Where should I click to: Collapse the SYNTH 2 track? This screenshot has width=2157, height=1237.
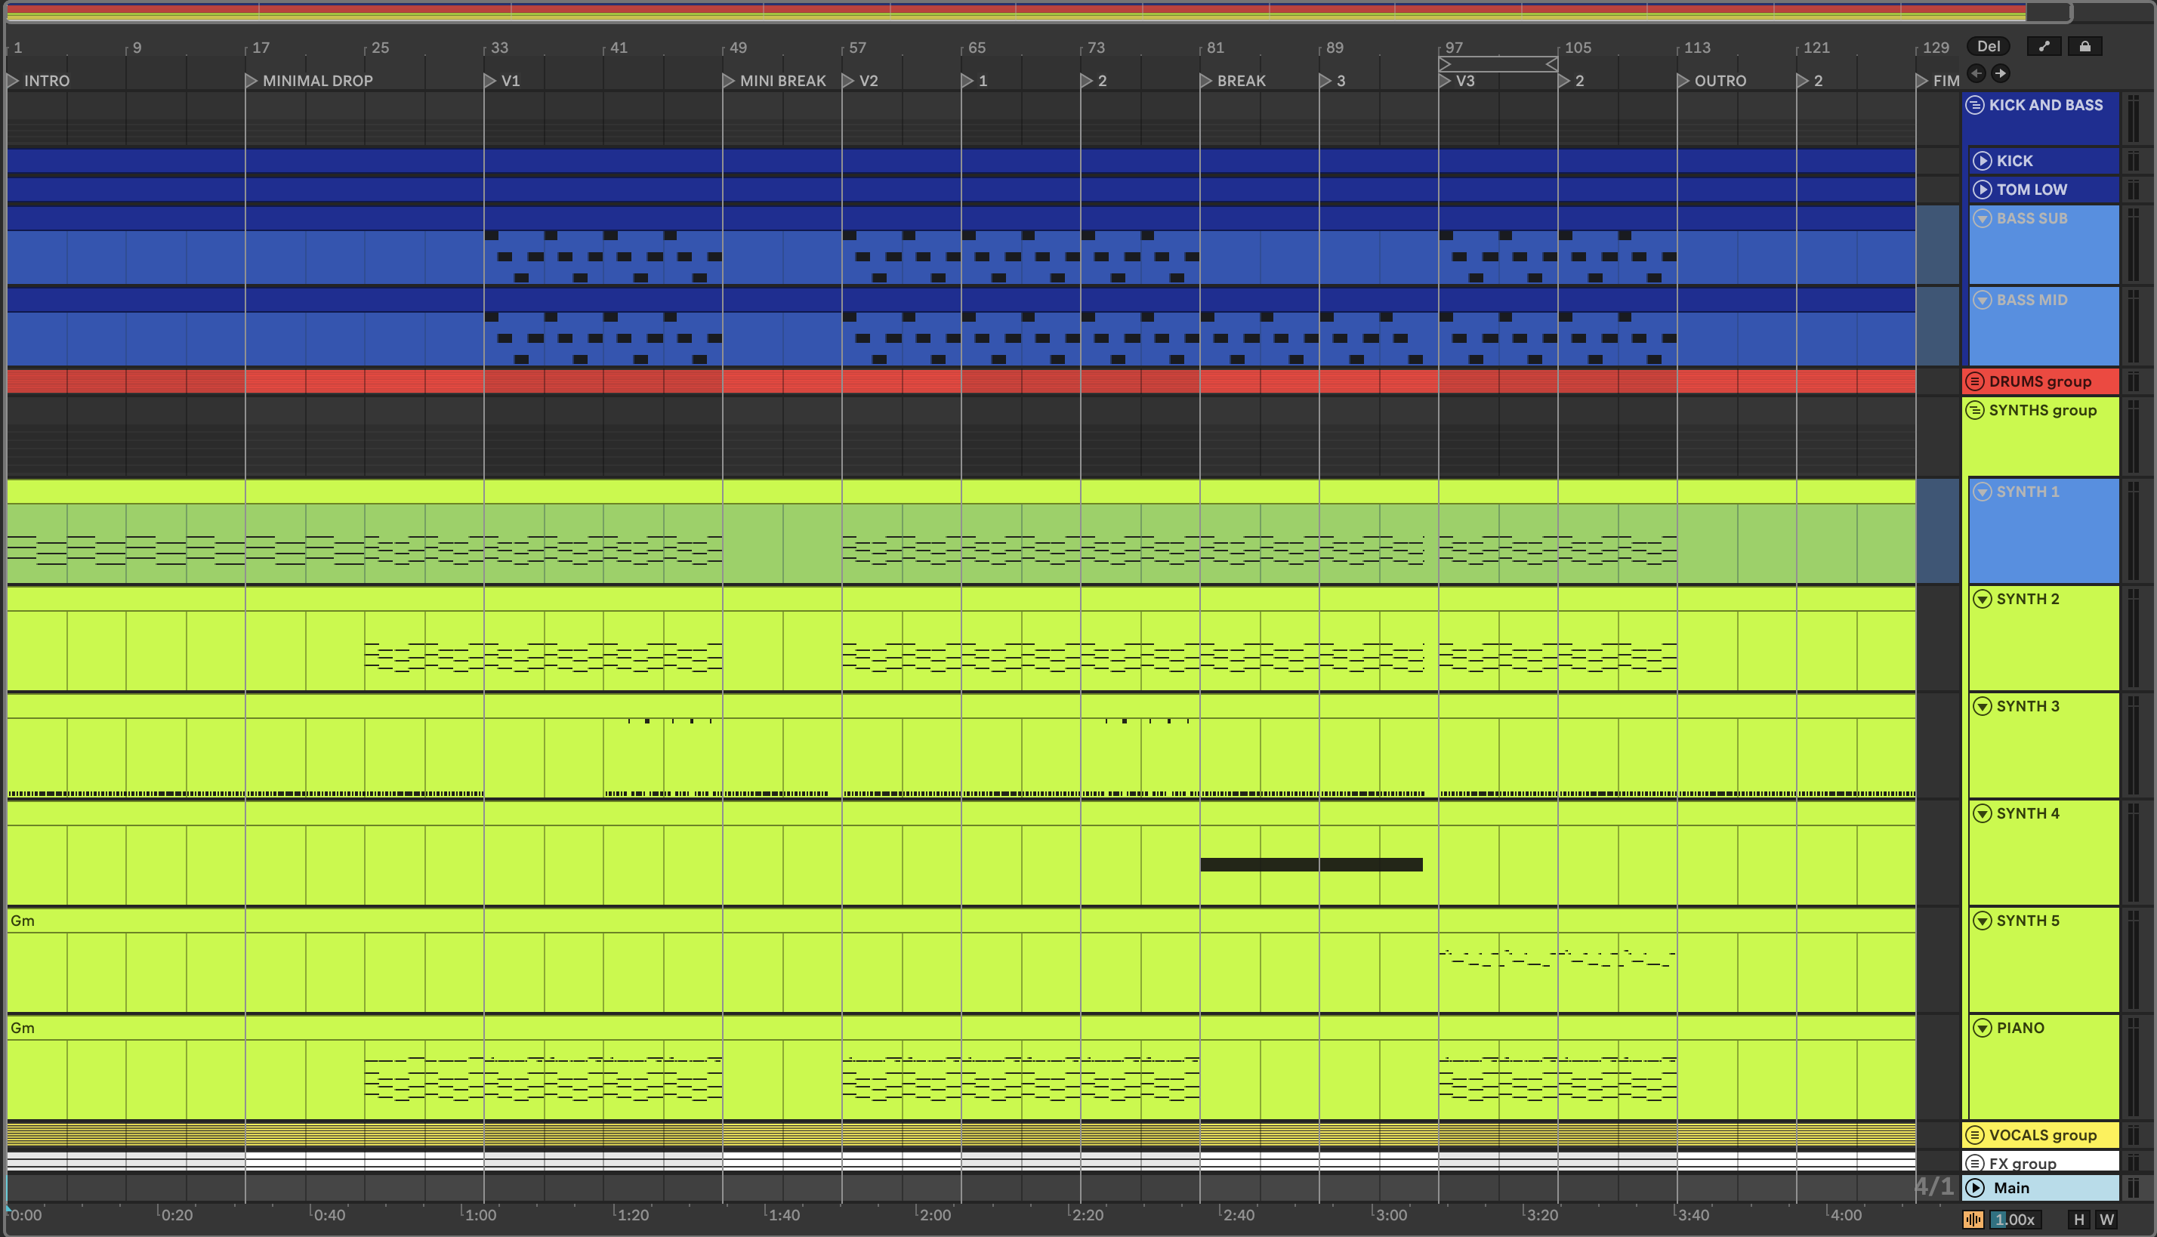tap(1982, 599)
